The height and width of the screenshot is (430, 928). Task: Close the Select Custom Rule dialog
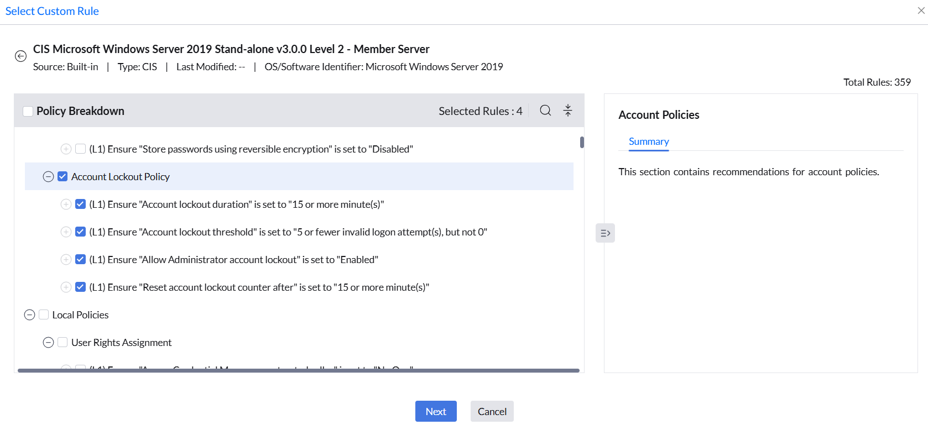921,11
